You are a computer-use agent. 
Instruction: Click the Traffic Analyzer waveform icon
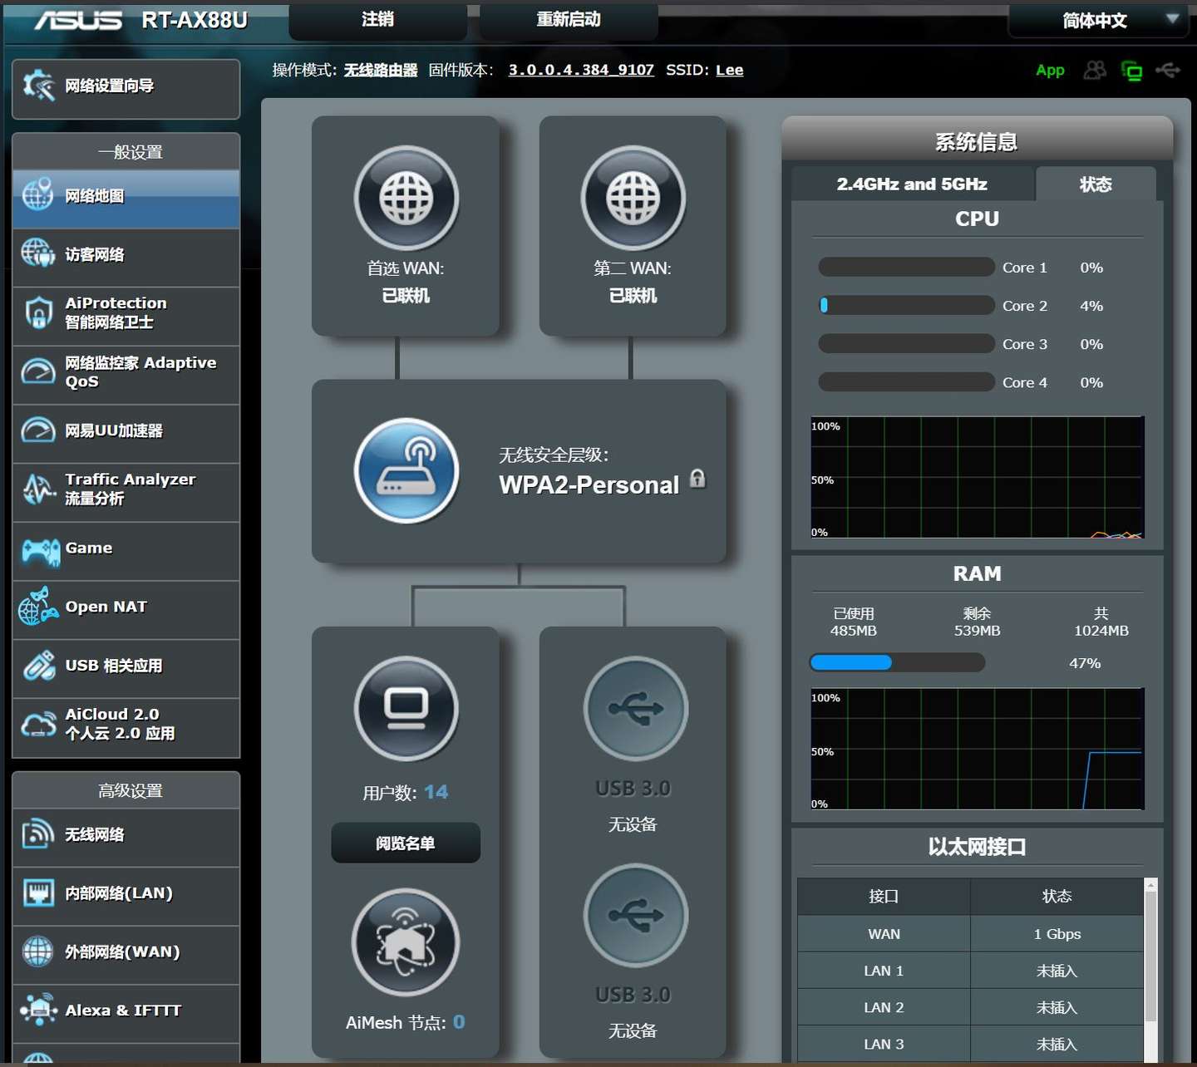point(38,489)
